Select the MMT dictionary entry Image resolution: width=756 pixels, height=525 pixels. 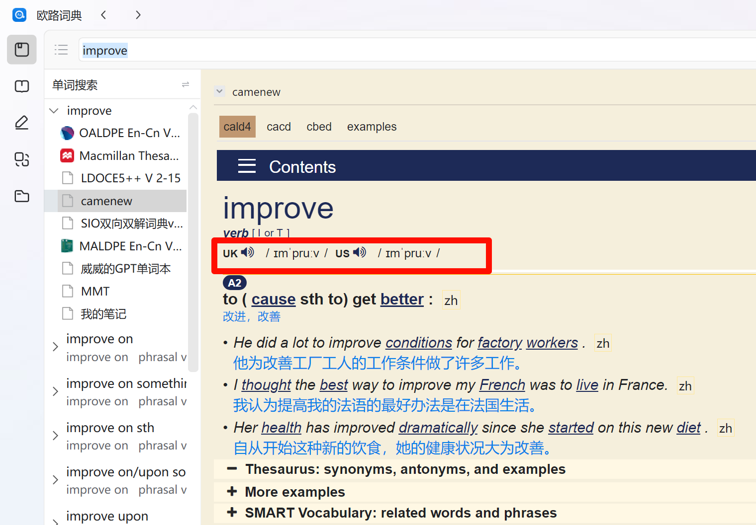122,291
